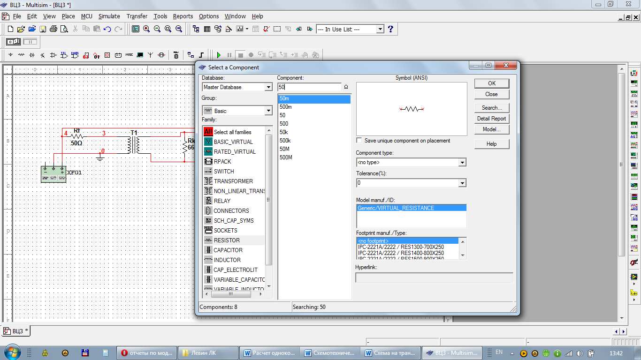Place source component icon
This screenshot has height=360, width=641.
click(x=10, y=55)
